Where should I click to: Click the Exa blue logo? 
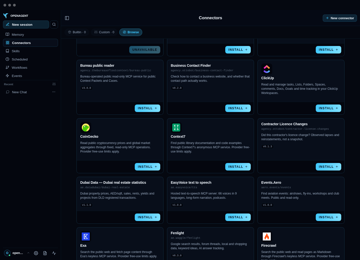[86, 236]
